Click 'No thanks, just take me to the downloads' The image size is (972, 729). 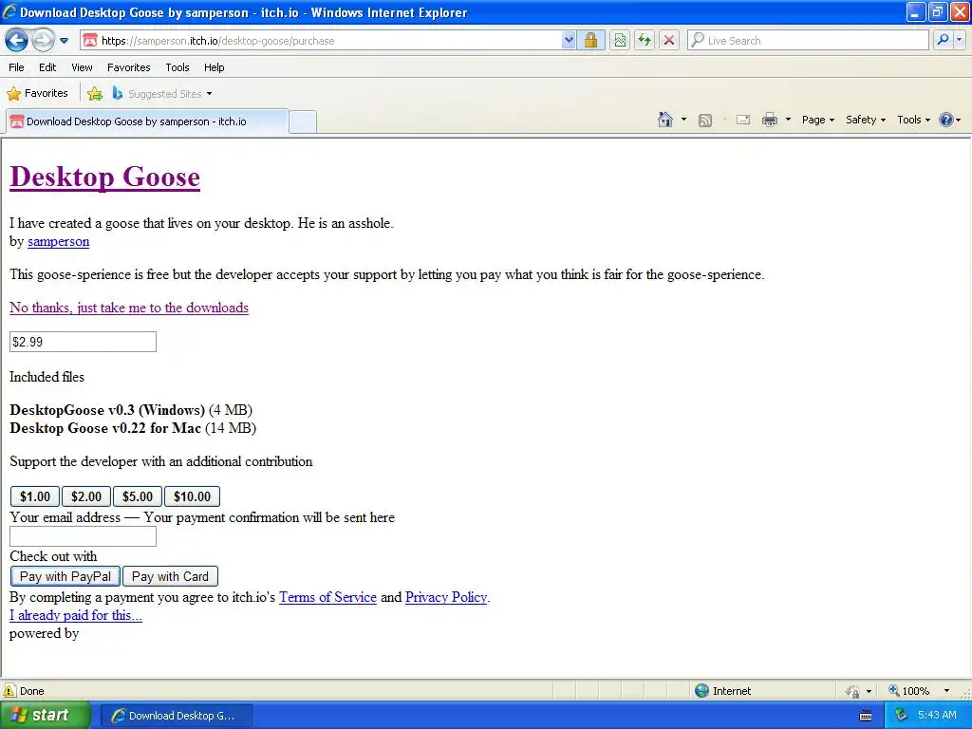click(129, 308)
